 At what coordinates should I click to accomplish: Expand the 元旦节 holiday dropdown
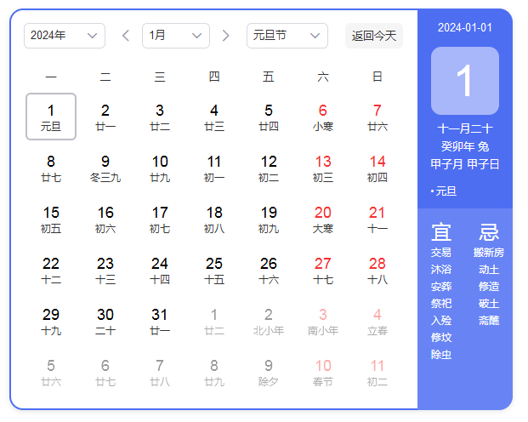coord(287,36)
